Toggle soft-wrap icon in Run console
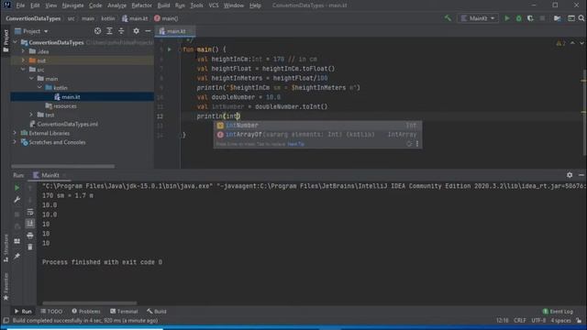 click(x=30, y=212)
